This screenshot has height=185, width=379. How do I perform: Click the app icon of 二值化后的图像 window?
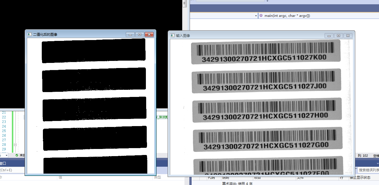pos(29,34)
